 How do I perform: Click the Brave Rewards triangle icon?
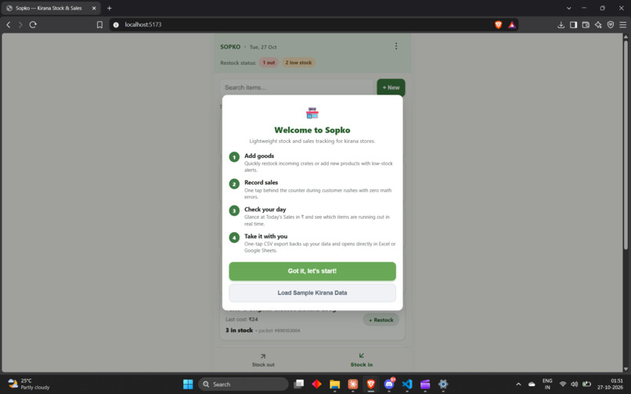[512, 24]
